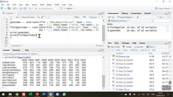Click the new project icon

click(9, 8)
